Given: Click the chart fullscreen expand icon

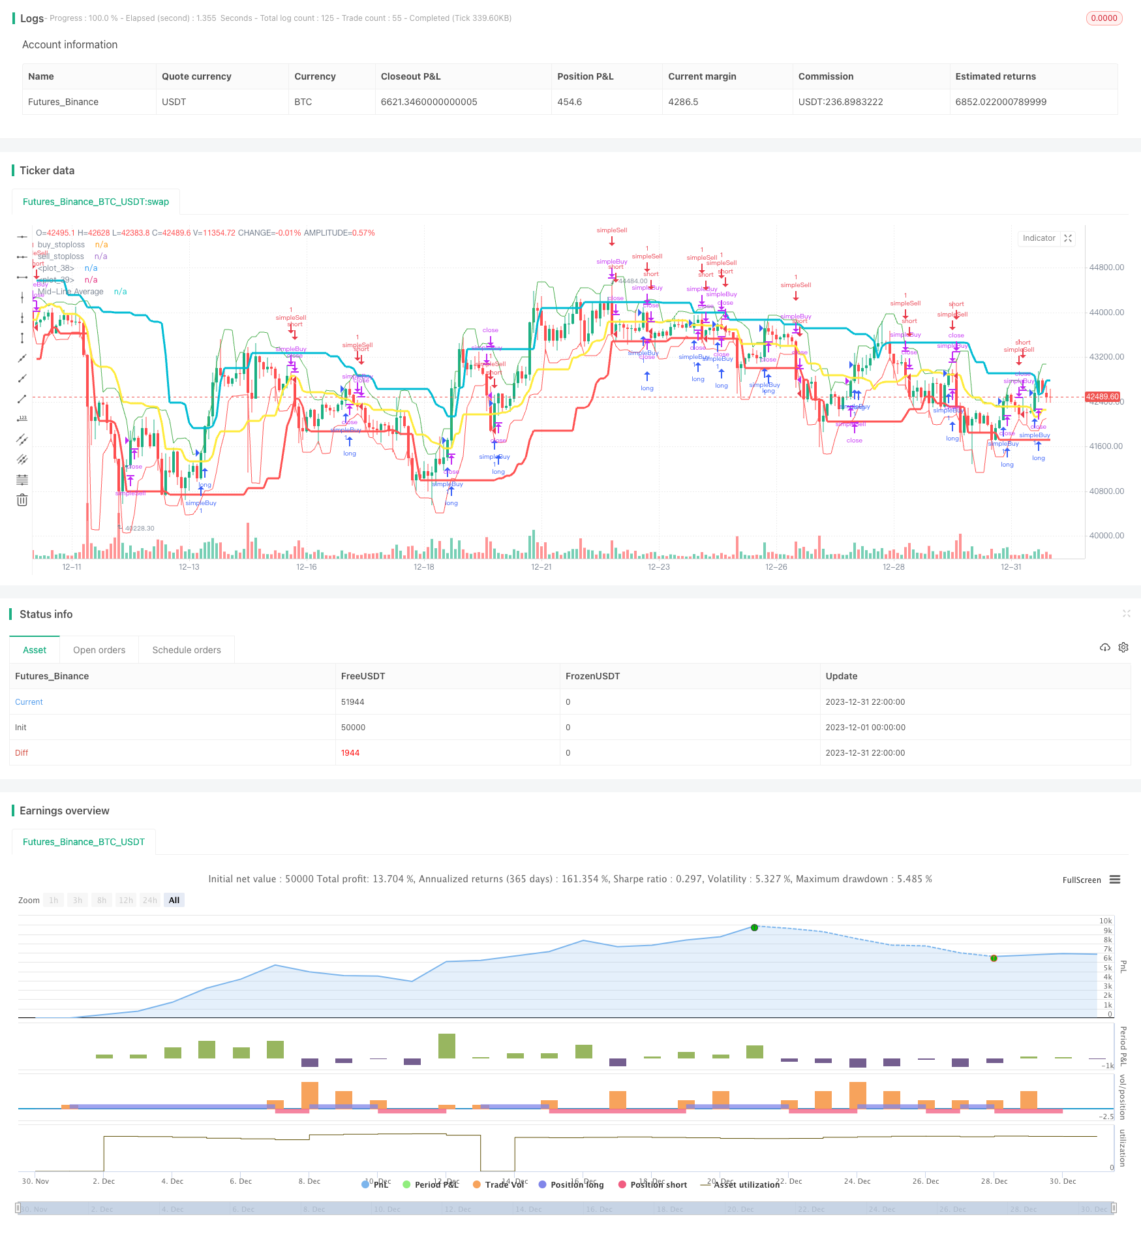Looking at the screenshot, I should click(x=1068, y=238).
